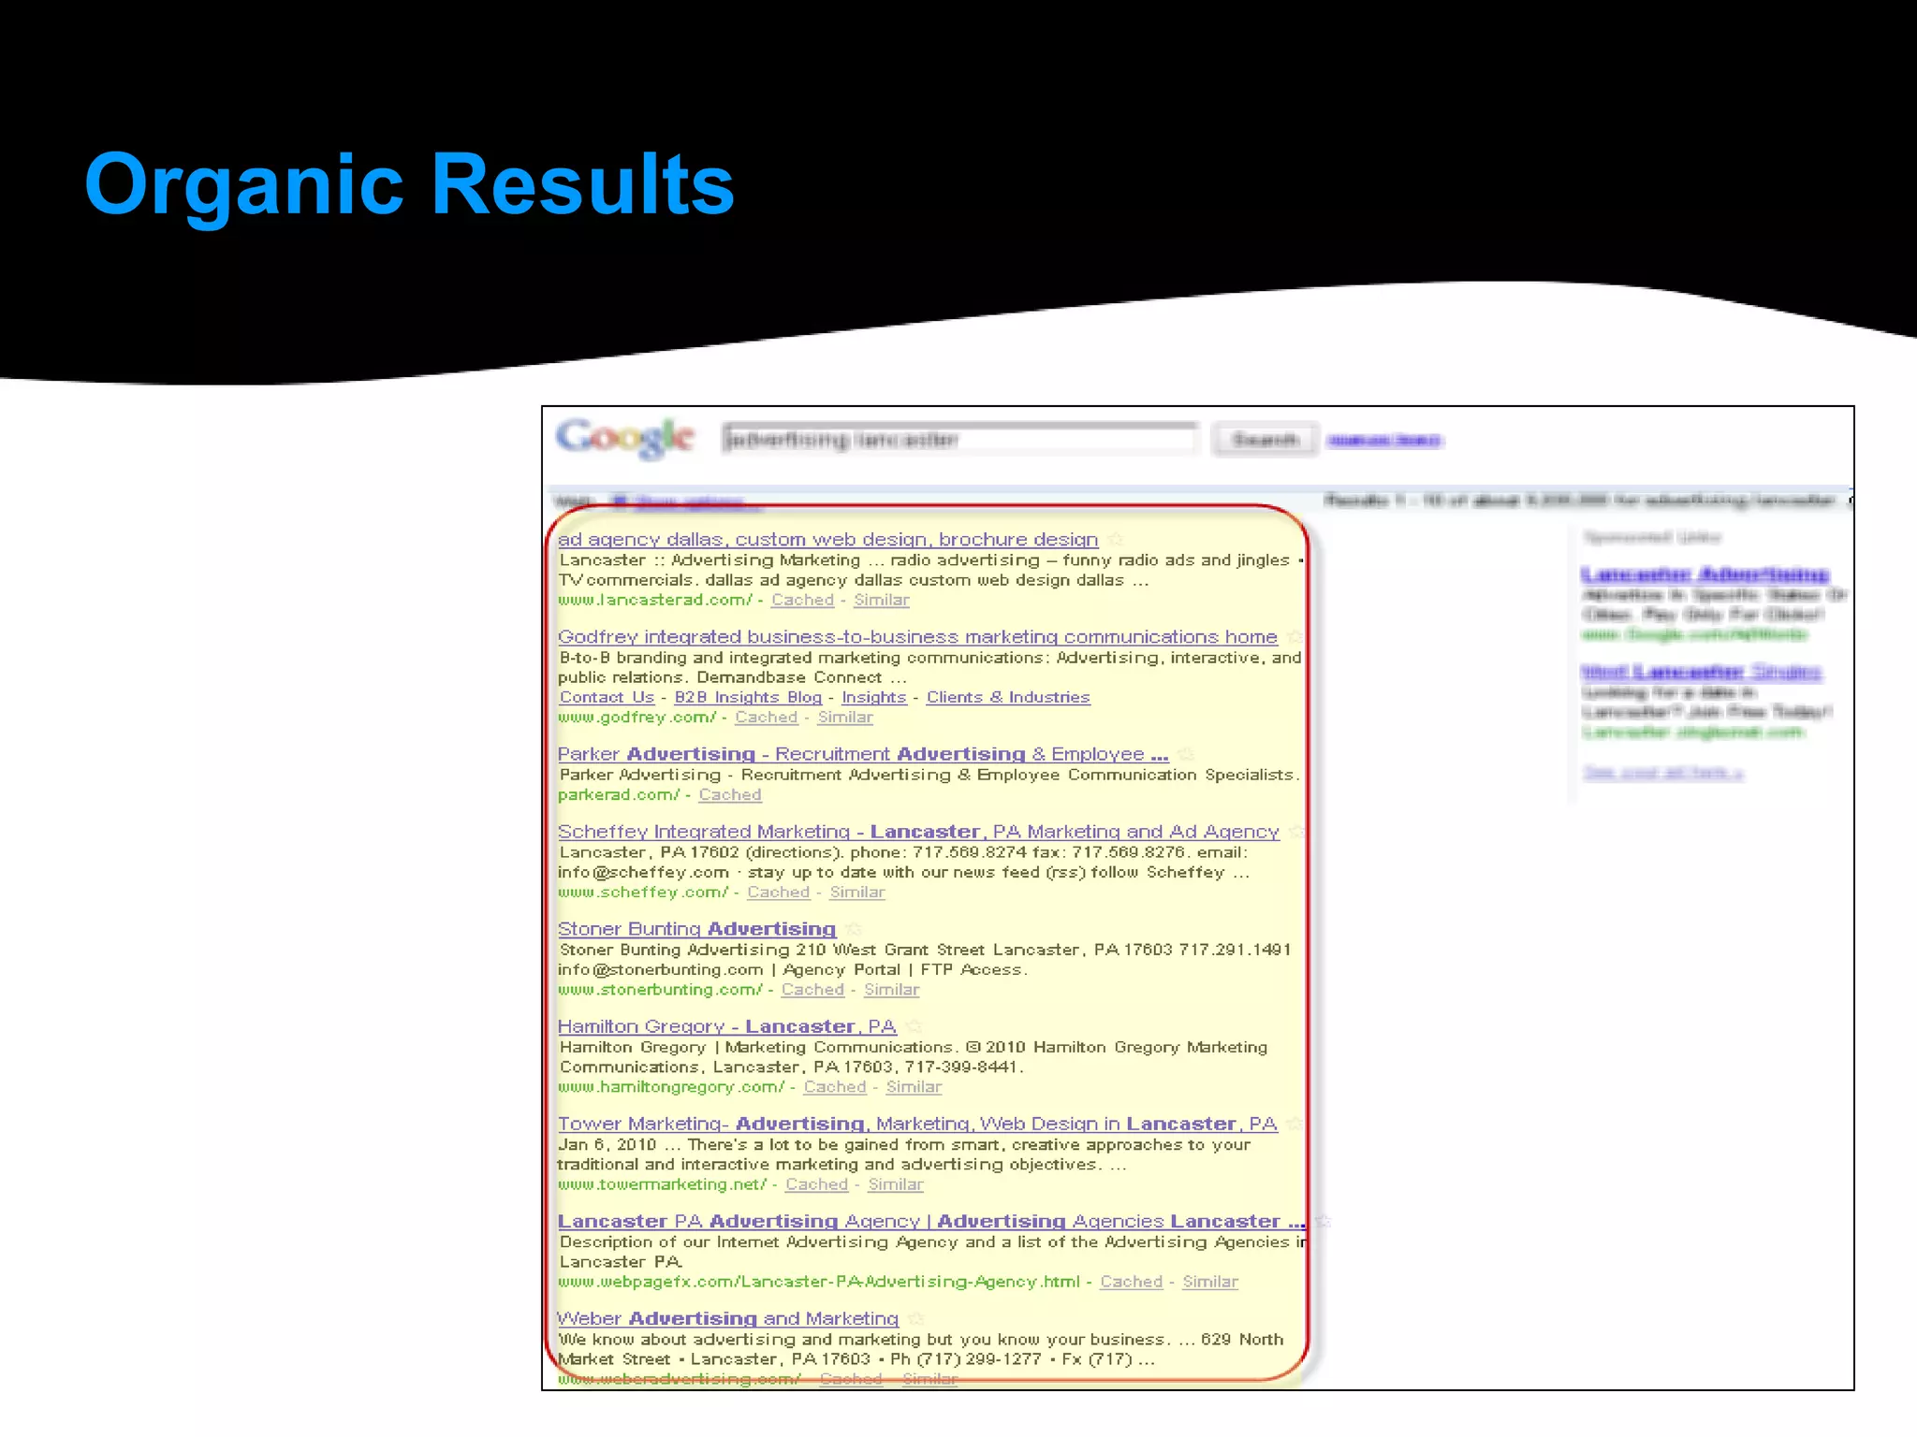Open the 'B2B Insights Blog' sitelink
This screenshot has width=1917, height=1437.
(x=748, y=697)
